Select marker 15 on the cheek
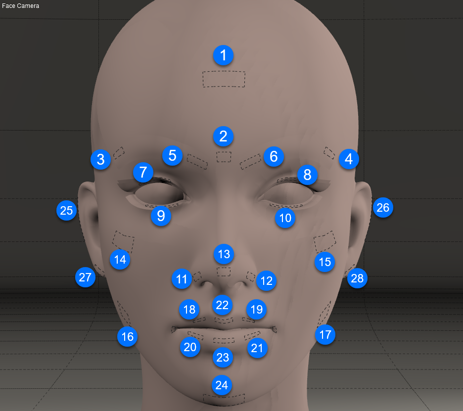This screenshot has width=463, height=411. point(324,262)
